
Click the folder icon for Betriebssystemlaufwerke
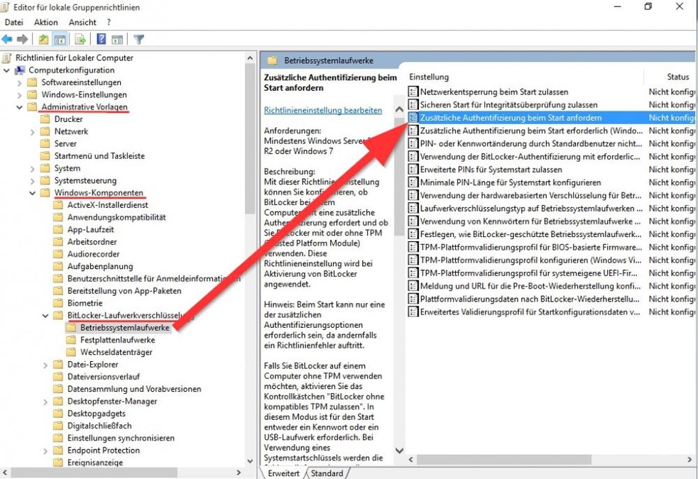71,328
